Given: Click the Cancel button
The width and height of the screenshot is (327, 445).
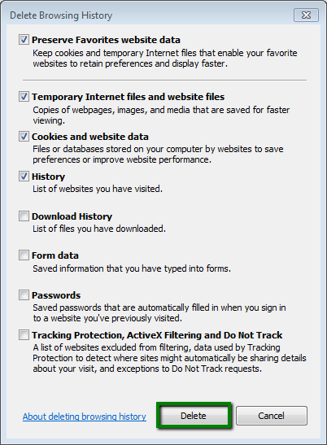Looking at the screenshot, I should [x=272, y=416].
